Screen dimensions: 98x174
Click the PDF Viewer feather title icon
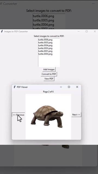click(14, 87)
